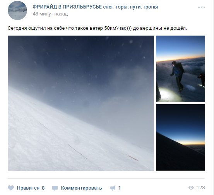Click the views eye icon

(x=191, y=188)
